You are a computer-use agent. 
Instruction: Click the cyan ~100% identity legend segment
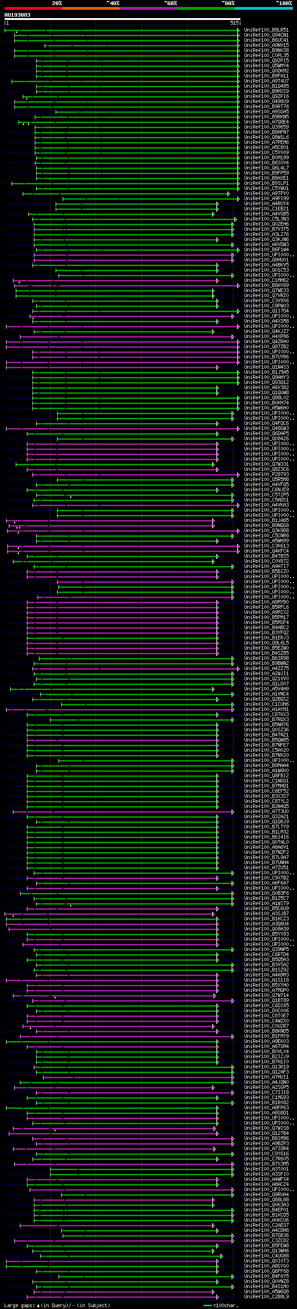264,8
